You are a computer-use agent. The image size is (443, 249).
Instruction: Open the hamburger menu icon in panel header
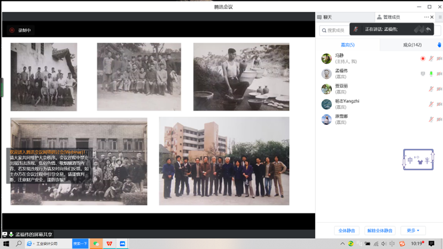[440, 18]
